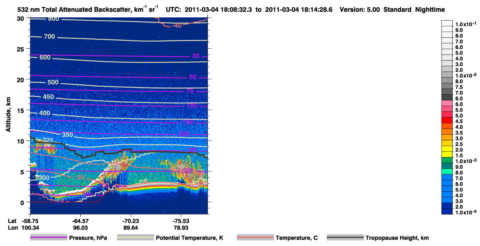This screenshot has height=246, width=480.
Task: Click the colorbar label 2.5
Action: click(x=459, y=144)
